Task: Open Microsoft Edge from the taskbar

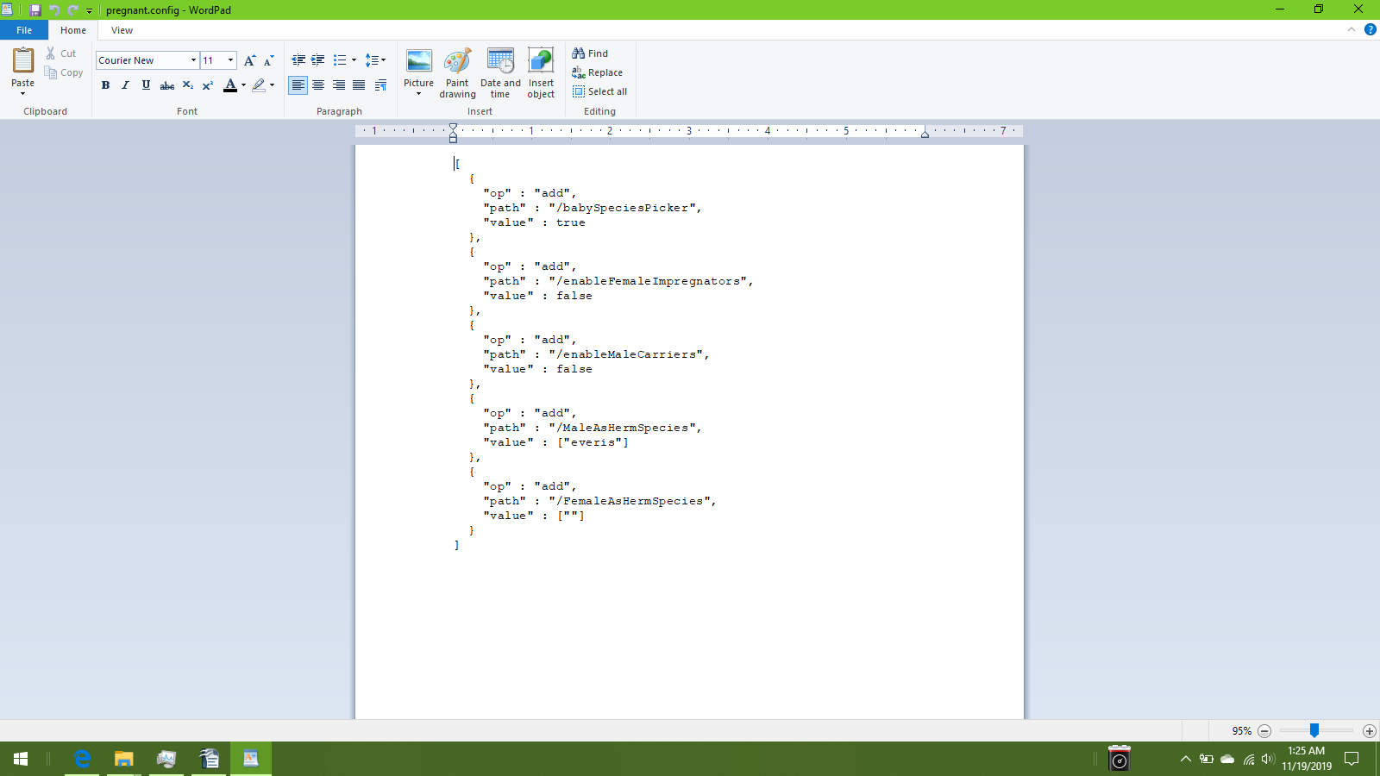Action: (x=82, y=759)
